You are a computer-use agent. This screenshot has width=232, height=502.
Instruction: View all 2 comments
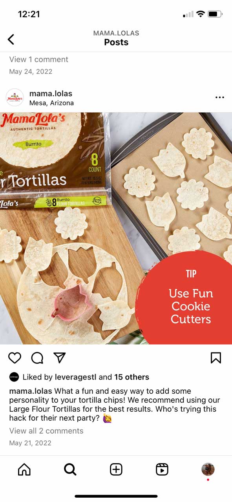46,431
